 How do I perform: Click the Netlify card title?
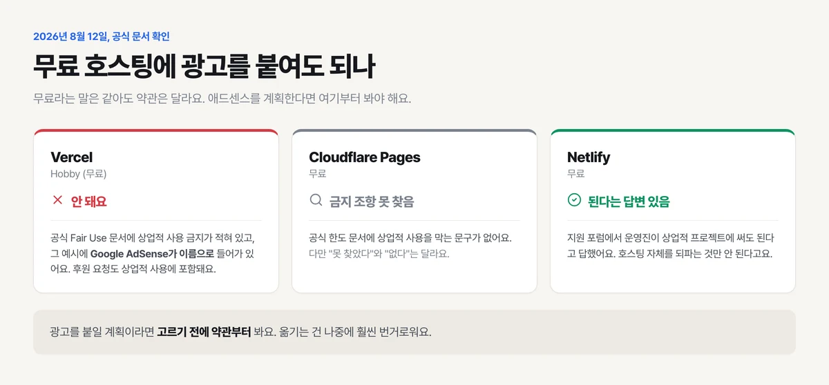[x=589, y=157]
